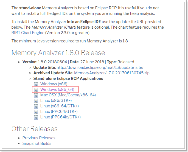Screen dimensions: 188x152
Task: Get the Linux (x86_64/GTK+) package
Action: 60,106
